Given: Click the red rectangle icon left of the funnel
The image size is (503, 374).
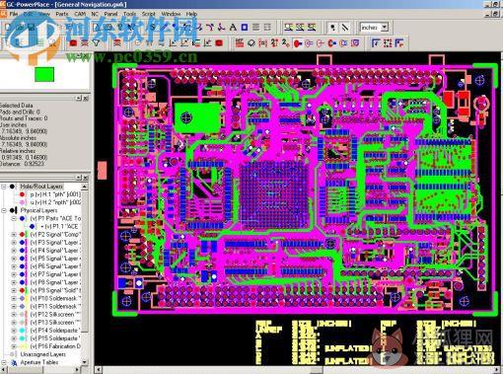Looking at the screenshot, I should (x=73, y=42).
